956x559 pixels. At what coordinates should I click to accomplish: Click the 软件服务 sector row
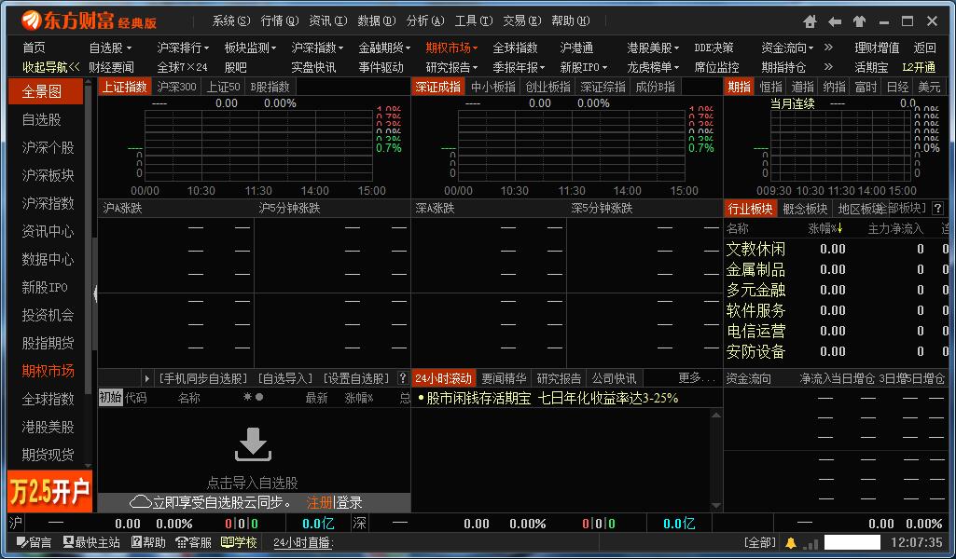836,310
